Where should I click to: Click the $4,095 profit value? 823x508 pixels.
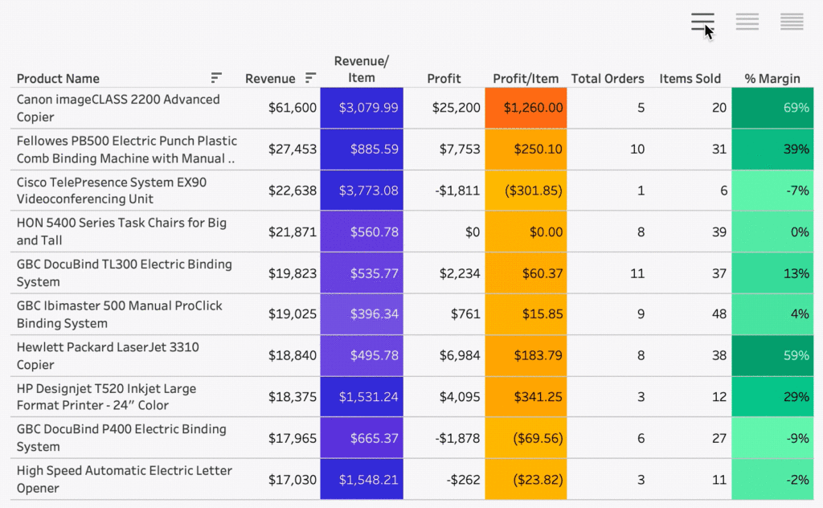coord(460,397)
